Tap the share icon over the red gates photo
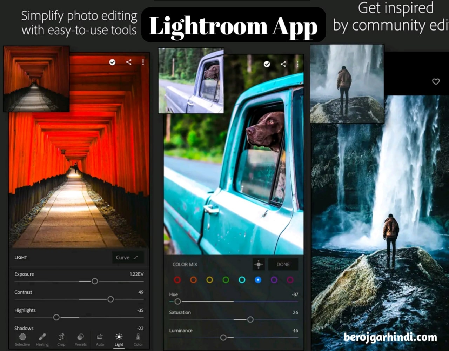Image resolution: width=449 pixels, height=351 pixels. coord(129,62)
